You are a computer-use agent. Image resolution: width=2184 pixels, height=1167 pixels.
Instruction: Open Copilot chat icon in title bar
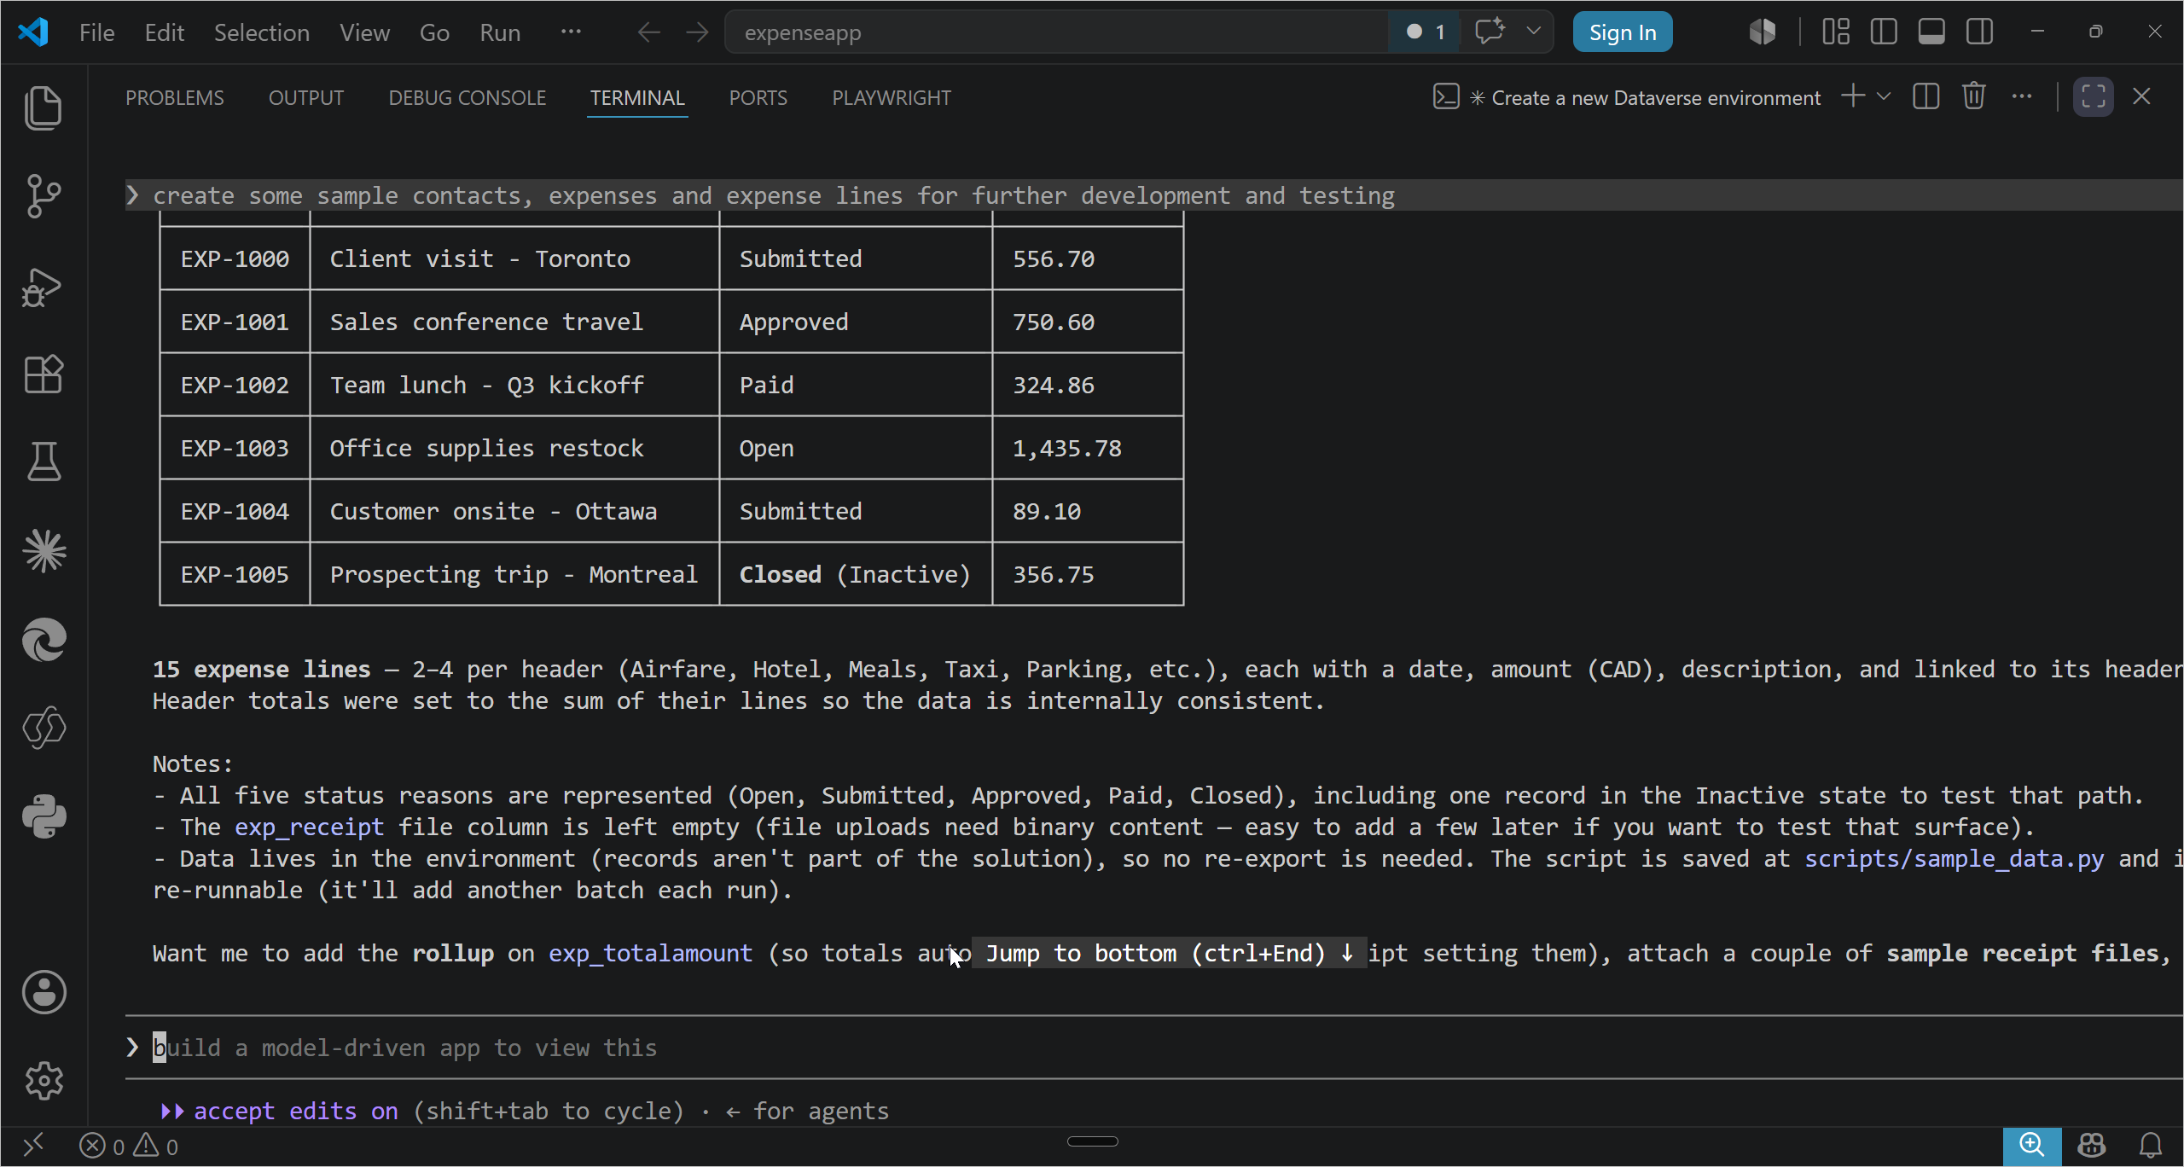pyautogui.click(x=1490, y=32)
